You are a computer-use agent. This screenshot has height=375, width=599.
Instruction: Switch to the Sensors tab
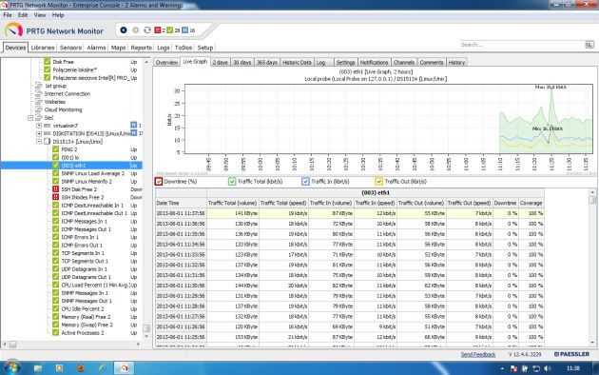70,48
